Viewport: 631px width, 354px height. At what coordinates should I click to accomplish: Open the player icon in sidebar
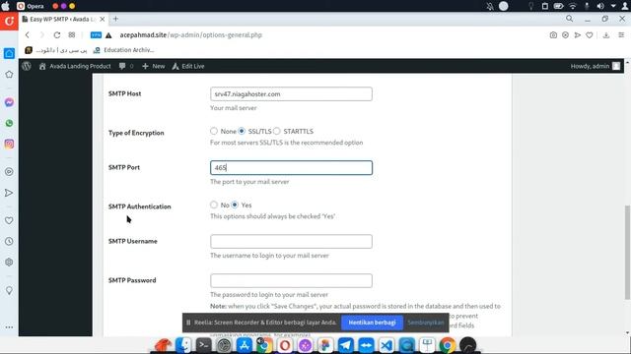pyautogui.click(x=9, y=172)
